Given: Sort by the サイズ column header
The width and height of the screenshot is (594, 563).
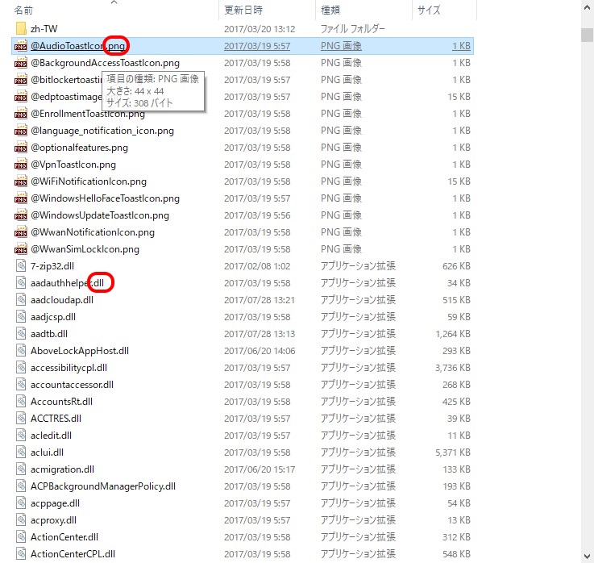Looking at the screenshot, I should [427, 10].
